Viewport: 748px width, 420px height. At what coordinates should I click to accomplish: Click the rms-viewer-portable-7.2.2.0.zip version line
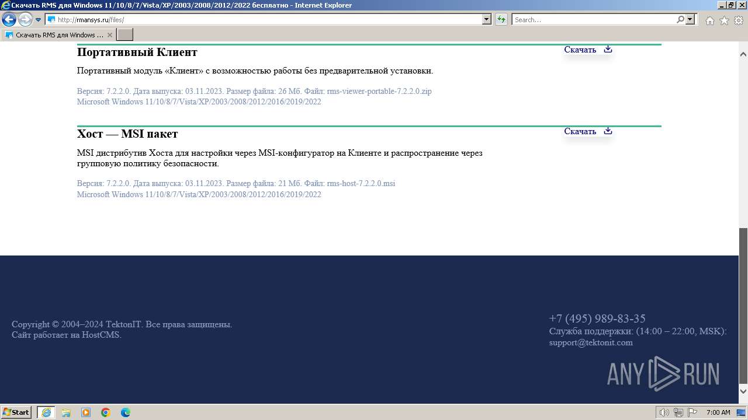click(x=254, y=91)
